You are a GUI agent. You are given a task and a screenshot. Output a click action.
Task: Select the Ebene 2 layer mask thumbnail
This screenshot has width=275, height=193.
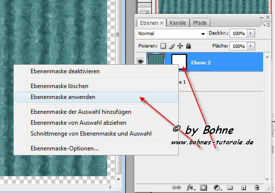coord(179,62)
